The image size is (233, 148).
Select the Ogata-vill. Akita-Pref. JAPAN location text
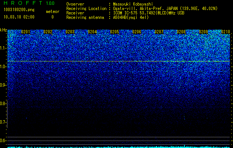(165, 9)
